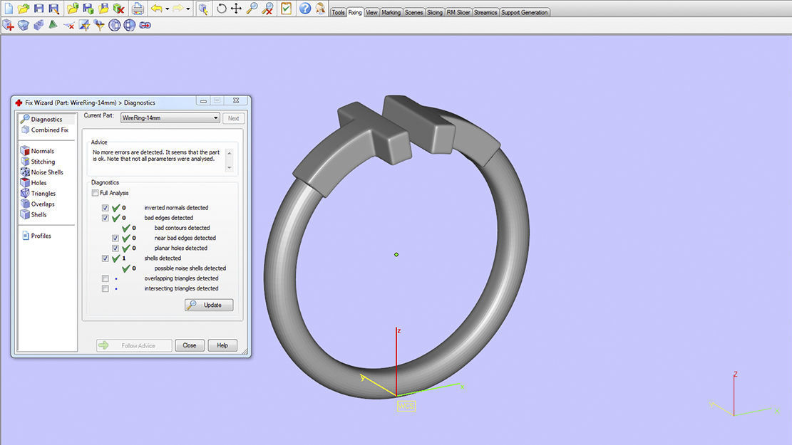This screenshot has width=792, height=445.
Task: Click the delete triangle red X icon
Action: pyautogui.click(x=68, y=25)
